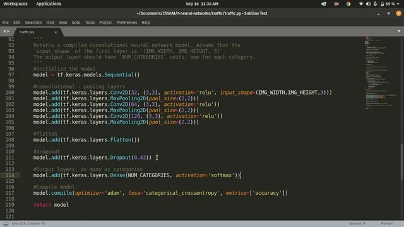Click the minimap code overview
The width and height of the screenshot is (404, 227).
coord(381,73)
